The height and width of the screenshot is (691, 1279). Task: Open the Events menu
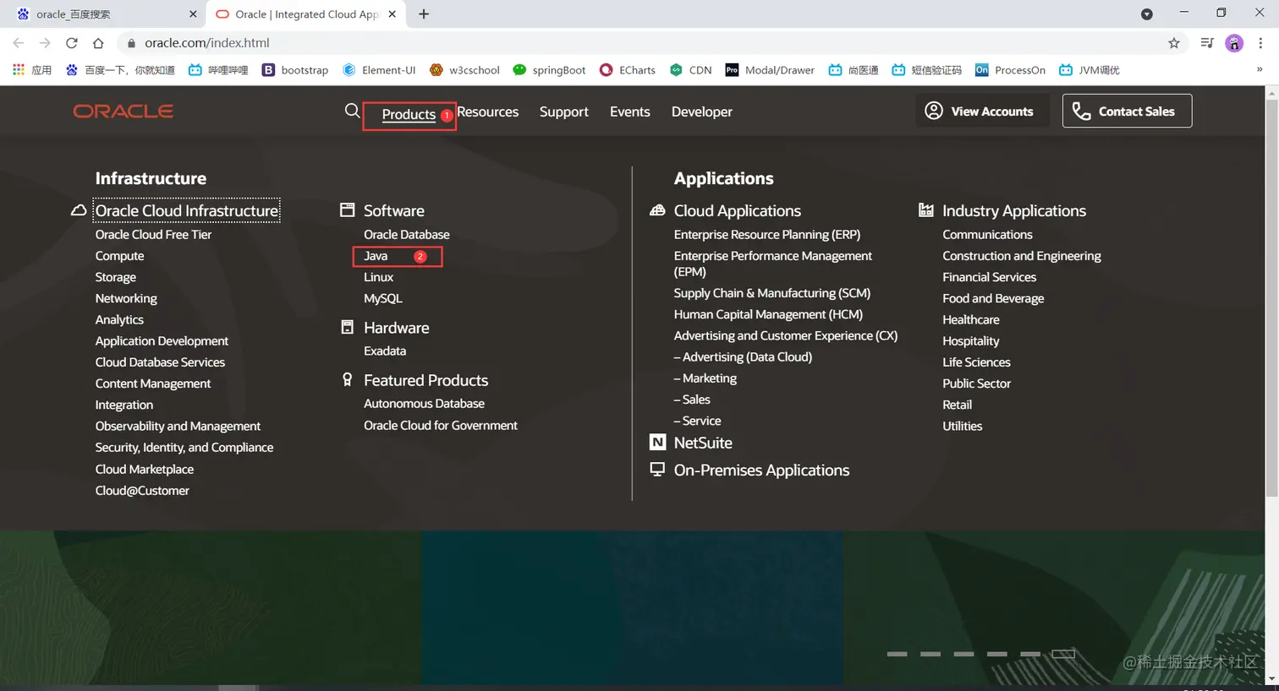tap(630, 112)
